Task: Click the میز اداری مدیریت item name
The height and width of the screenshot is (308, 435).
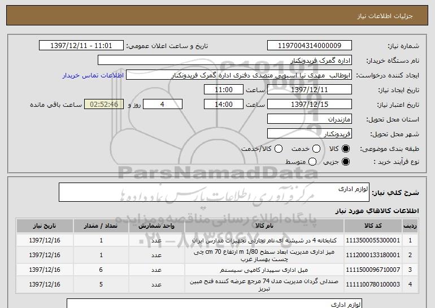Action: pyautogui.click(x=264, y=255)
